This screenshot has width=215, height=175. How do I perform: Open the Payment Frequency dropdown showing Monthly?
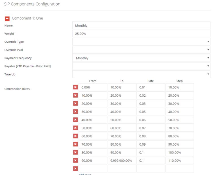tap(141, 58)
